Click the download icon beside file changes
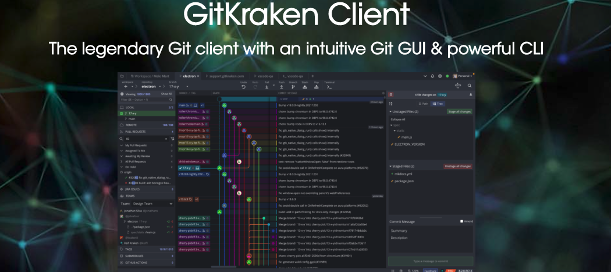 (471, 94)
